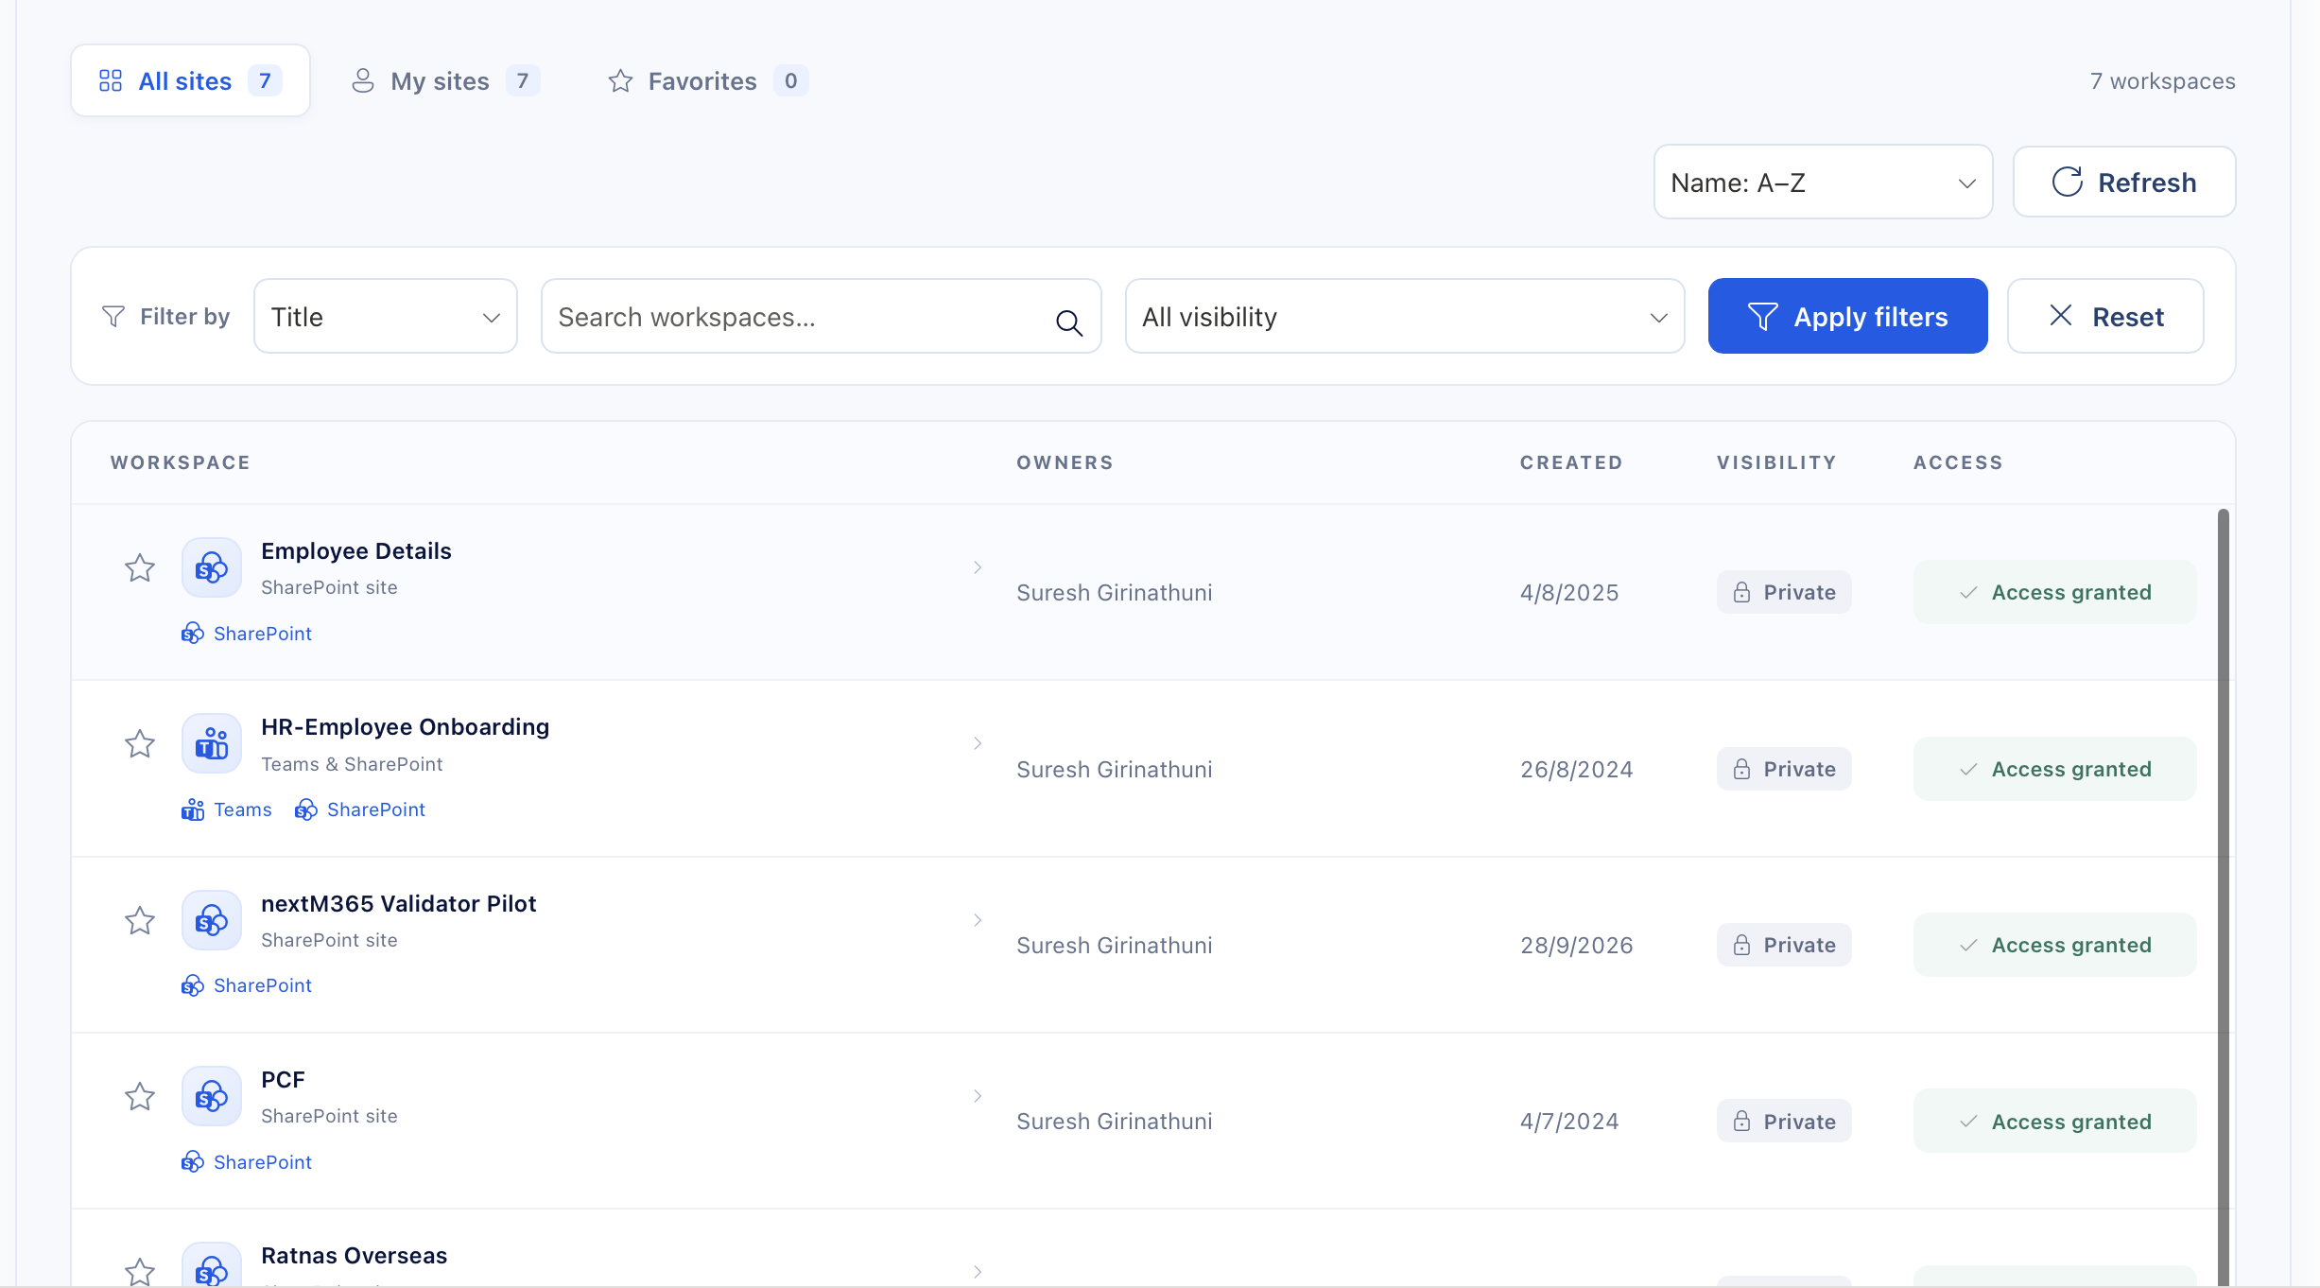Open the SharePoint link under nextM365 Validator Pilot

(x=247, y=985)
